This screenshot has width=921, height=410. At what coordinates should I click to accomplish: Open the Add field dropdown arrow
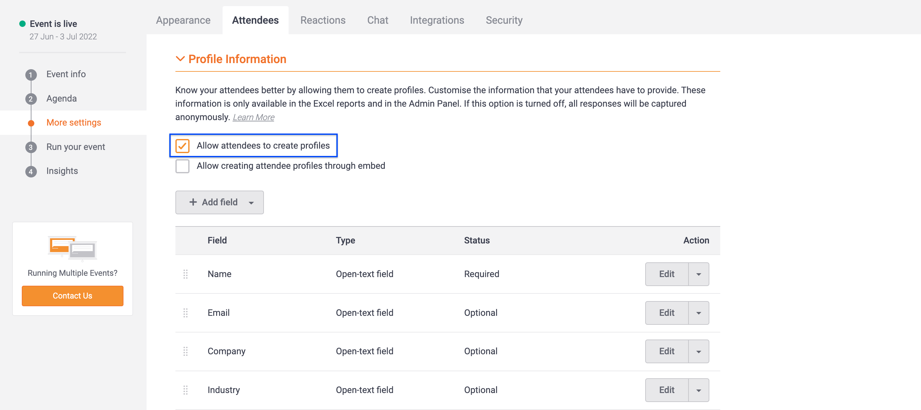click(x=251, y=202)
